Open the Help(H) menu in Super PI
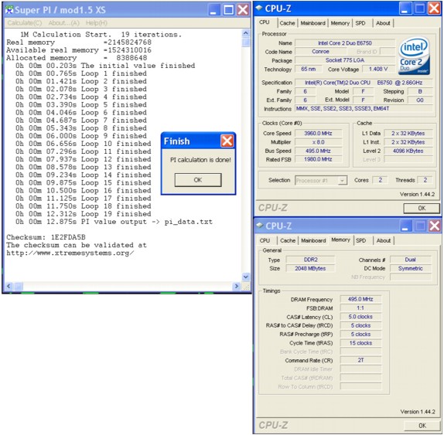Image resolution: width=444 pixels, height=435 pixels. pyautogui.click(x=97, y=23)
